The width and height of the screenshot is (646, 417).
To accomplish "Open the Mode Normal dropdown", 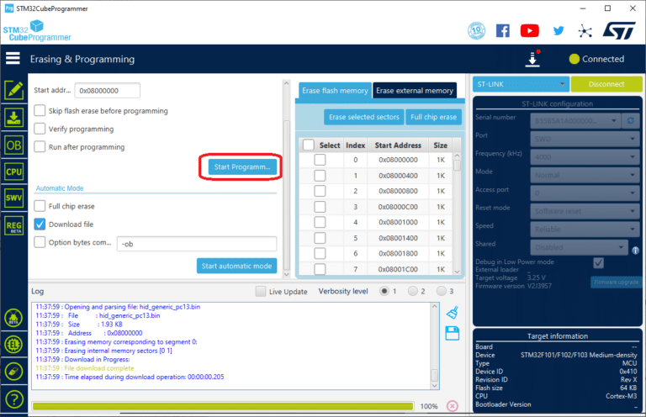I will pos(585,175).
